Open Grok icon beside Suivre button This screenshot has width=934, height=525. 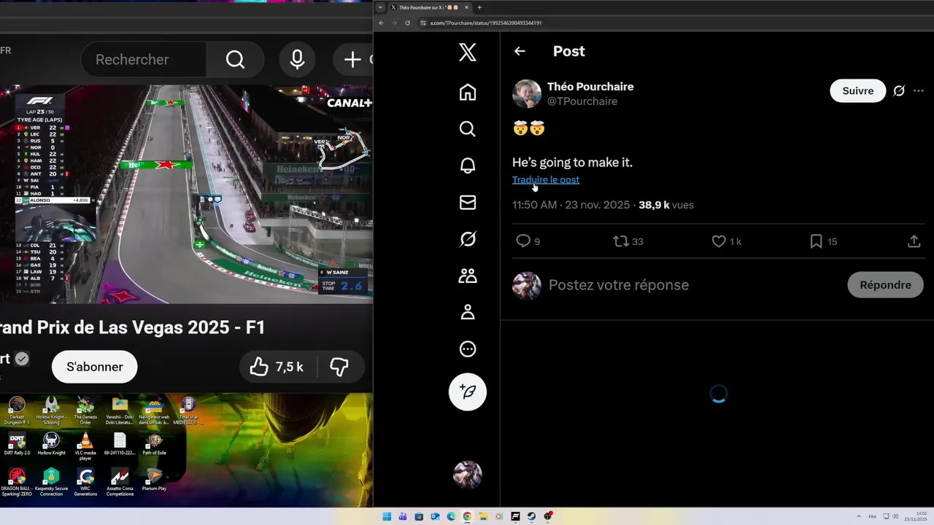pos(899,91)
